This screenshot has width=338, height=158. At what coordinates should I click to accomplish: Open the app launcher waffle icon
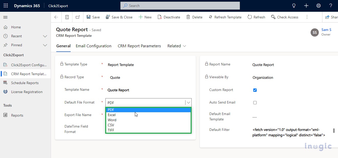(6, 6)
